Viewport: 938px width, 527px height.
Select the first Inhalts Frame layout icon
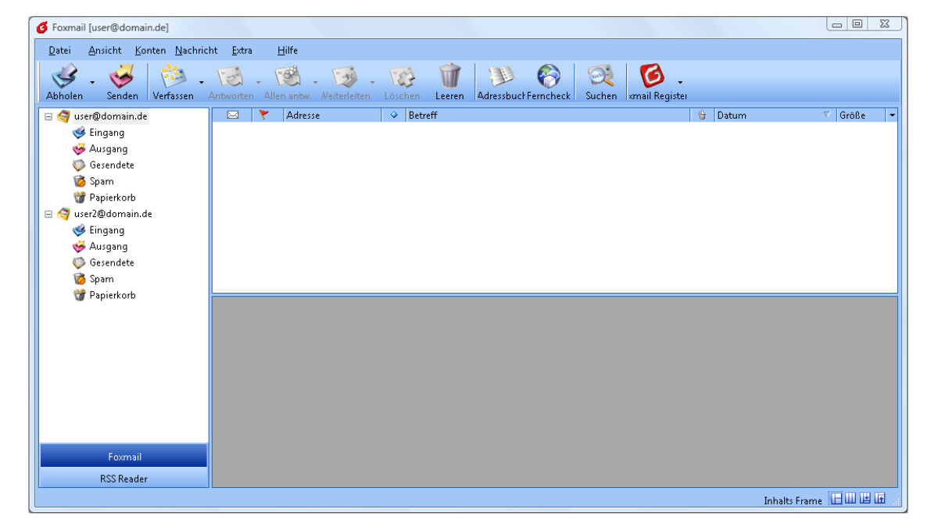(837, 499)
